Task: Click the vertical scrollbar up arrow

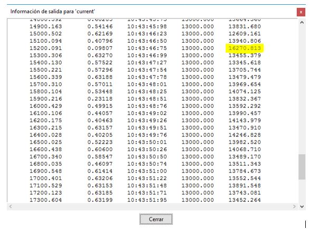Action: tap(302, 23)
